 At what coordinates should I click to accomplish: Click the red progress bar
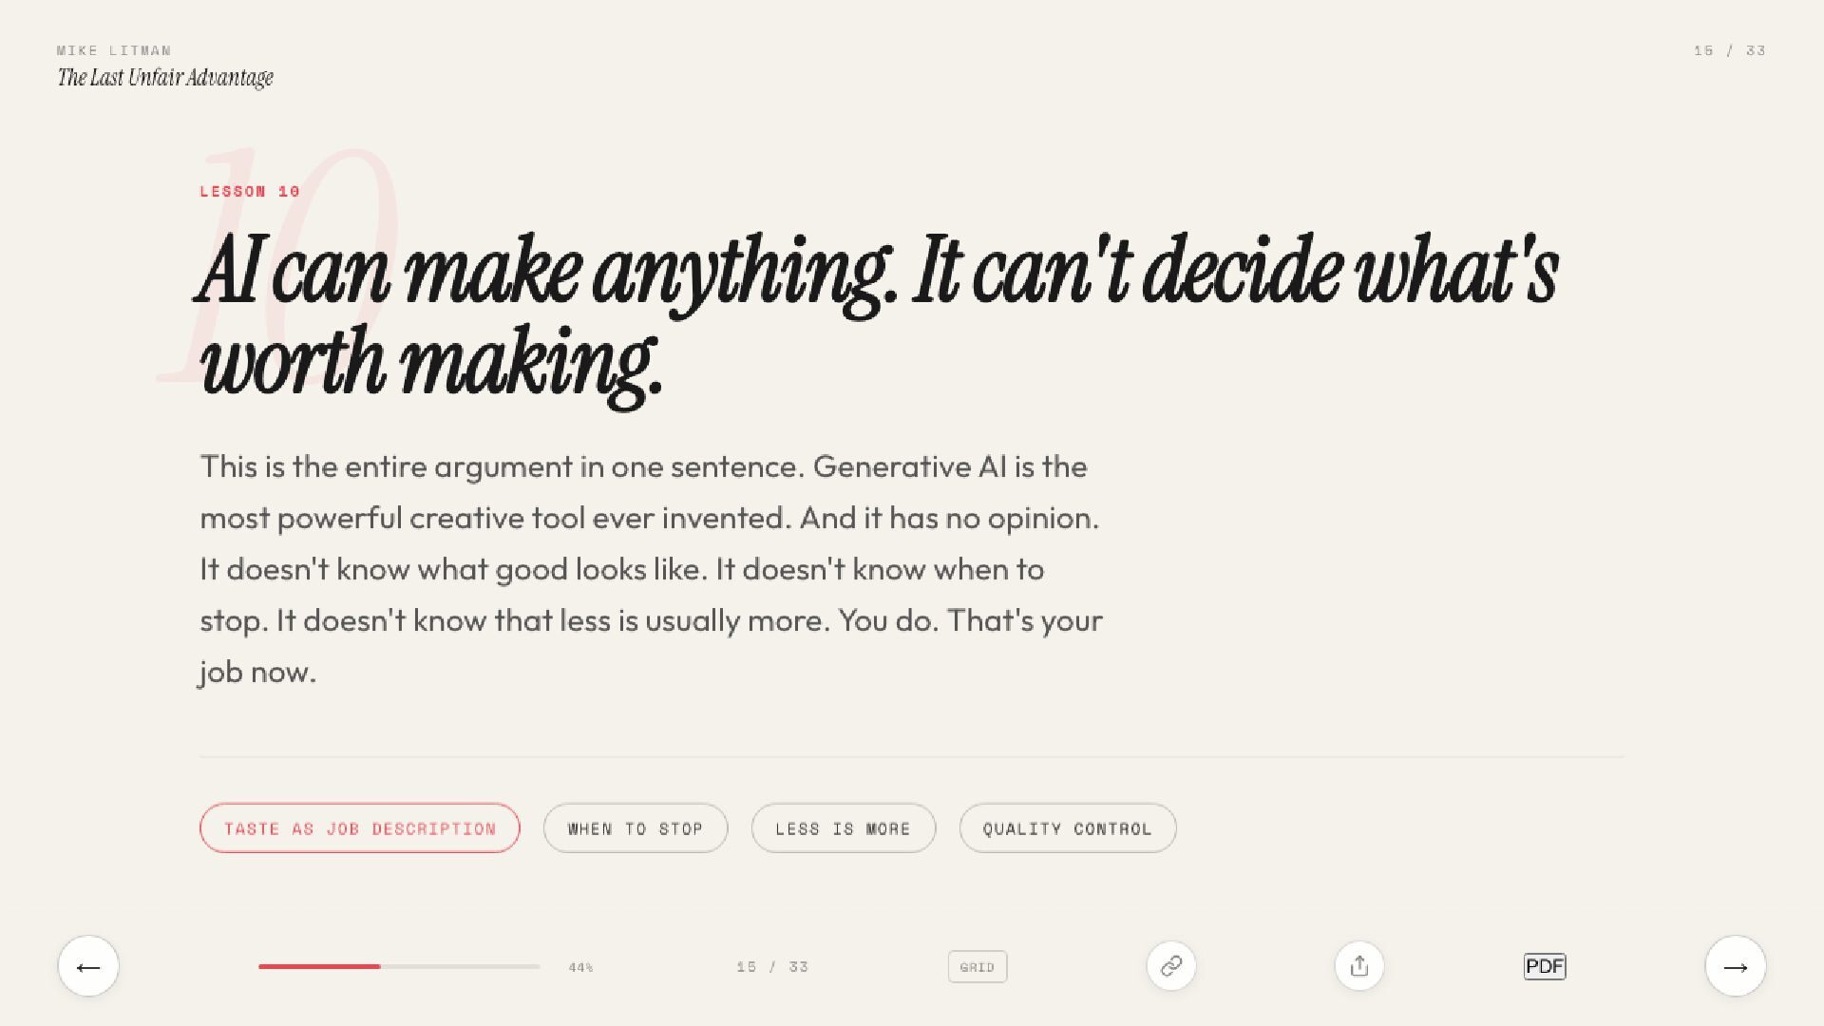319,966
